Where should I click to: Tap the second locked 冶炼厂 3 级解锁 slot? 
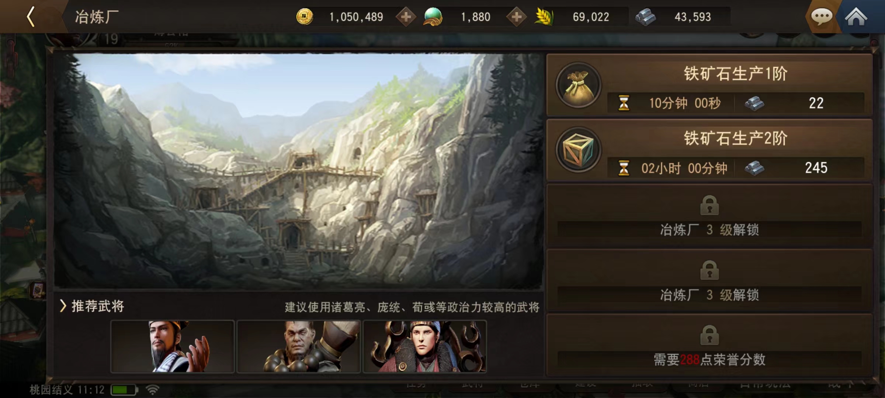pyautogui.click(x=709, y=281)
